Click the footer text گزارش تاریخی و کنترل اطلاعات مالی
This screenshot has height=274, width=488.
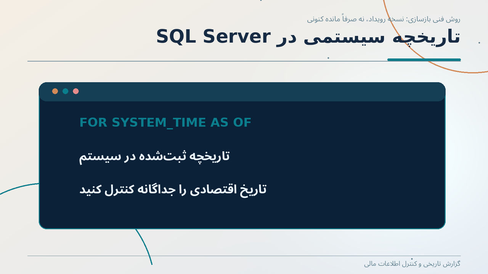coord(412,263)
